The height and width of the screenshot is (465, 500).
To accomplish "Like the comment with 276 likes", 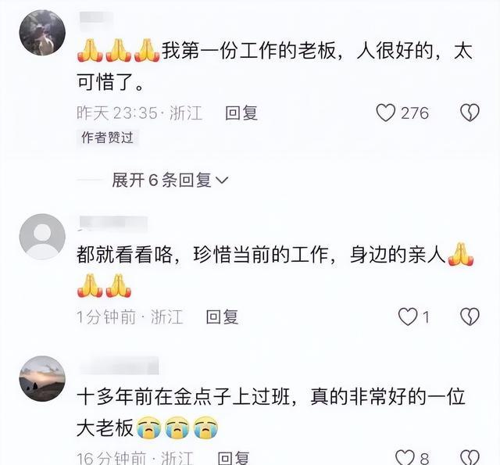I will click(x=386, y=113).
